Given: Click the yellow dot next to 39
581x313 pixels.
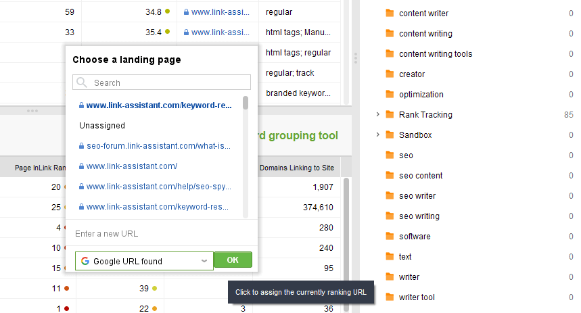Looking at the screenshot, I should click(x=154, y=288).
